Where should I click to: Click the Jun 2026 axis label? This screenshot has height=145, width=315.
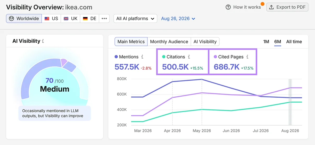click(x=231, y=131)
